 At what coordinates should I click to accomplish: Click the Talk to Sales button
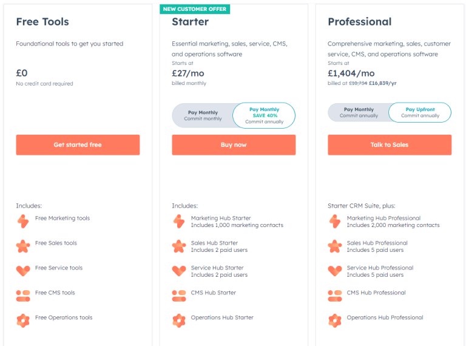(390, 144)
